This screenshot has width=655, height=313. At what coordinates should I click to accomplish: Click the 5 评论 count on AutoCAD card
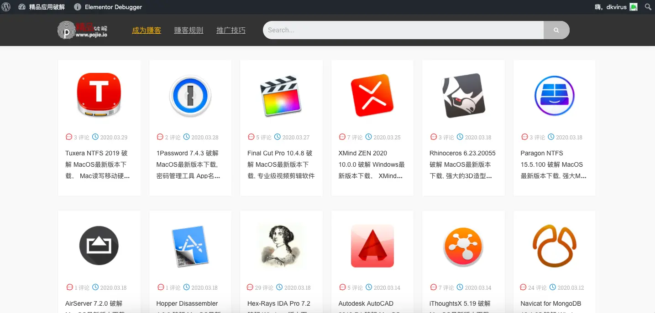355,287
